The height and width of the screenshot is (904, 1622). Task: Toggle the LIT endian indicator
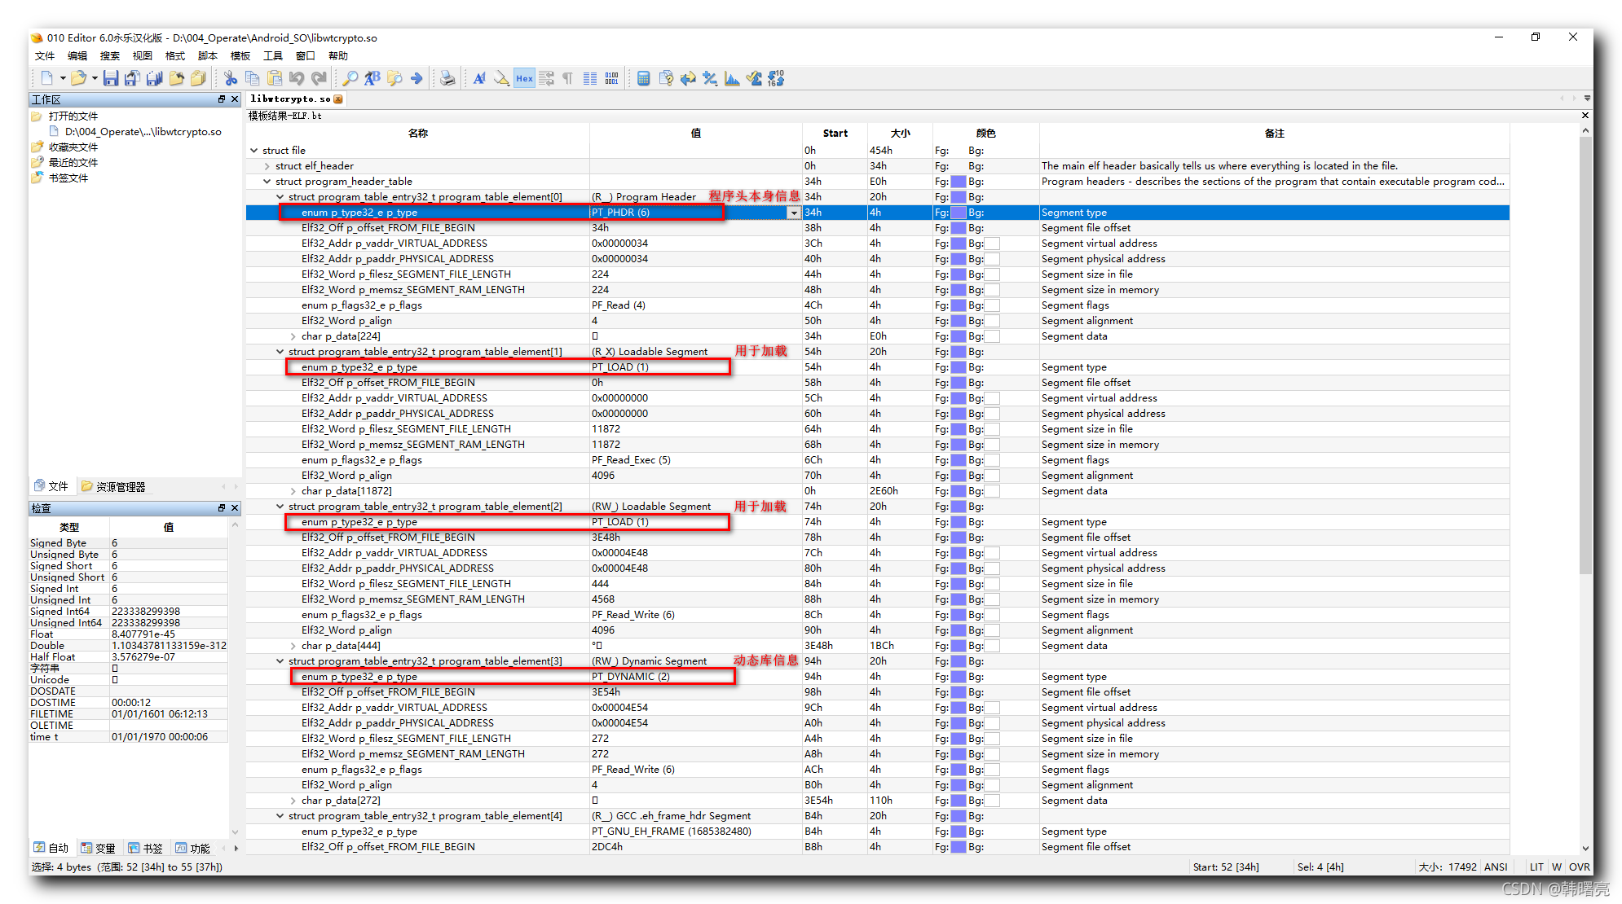pyautogui.click(x=1536, y=867)
